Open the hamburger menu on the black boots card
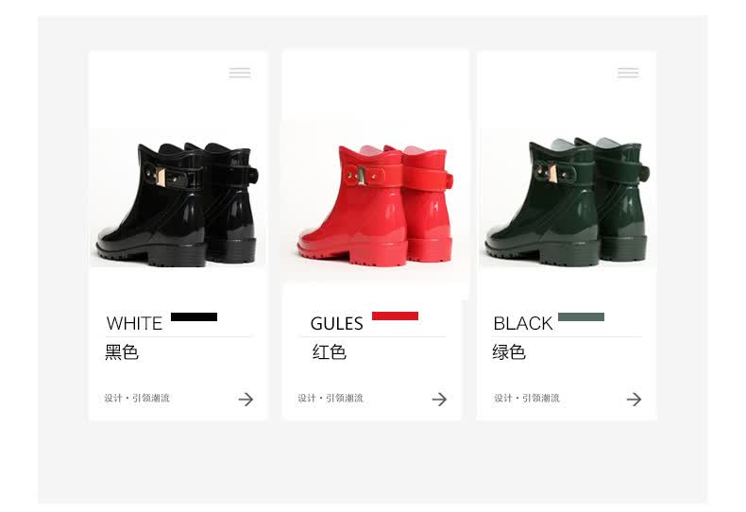 [239, 73]
